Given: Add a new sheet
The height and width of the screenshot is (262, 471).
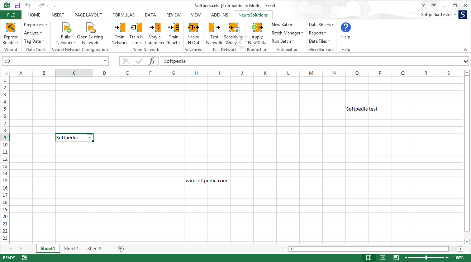Looking at the screenshot, I should (121, 248).
